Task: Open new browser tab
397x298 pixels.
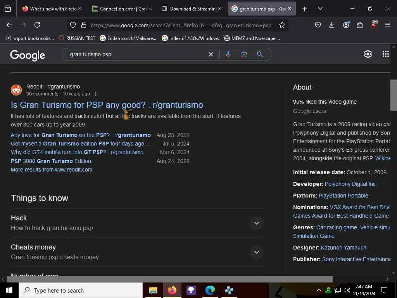Action: coord(305,9)
